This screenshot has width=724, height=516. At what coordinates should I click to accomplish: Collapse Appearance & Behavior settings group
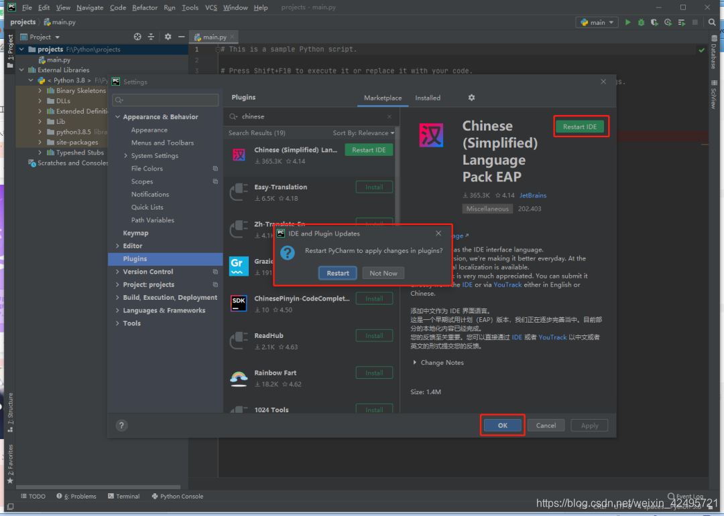[x=118, y=117]
